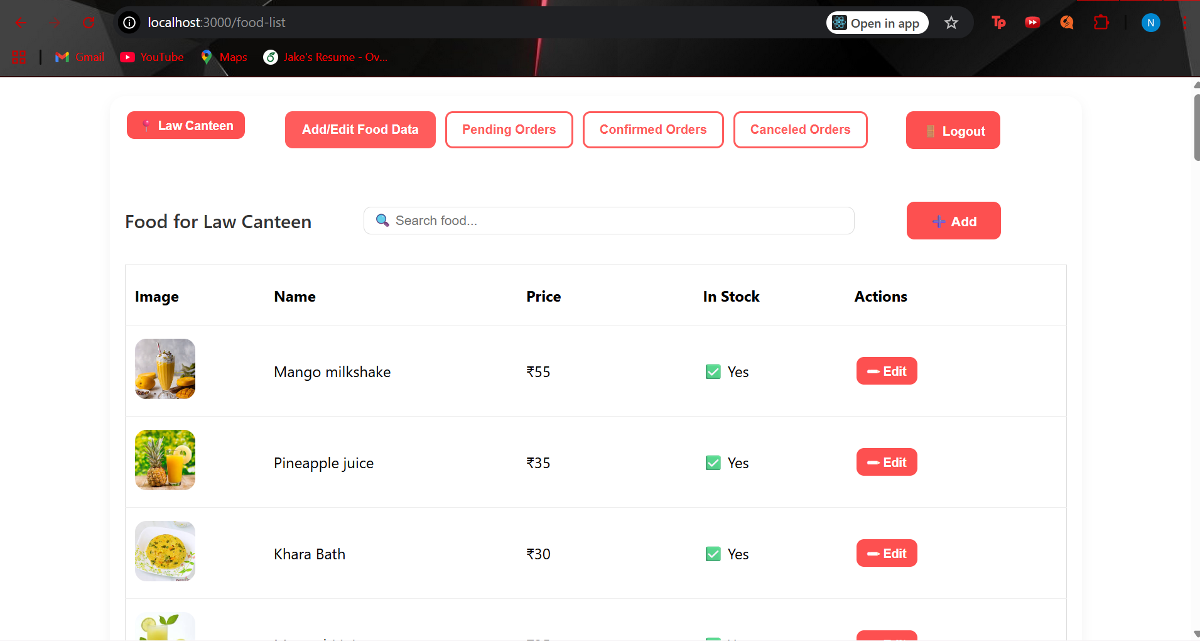Click the browser forward arrow
Screen dimensions: 1200x641
pyautogui.click(x=55, y=23)
